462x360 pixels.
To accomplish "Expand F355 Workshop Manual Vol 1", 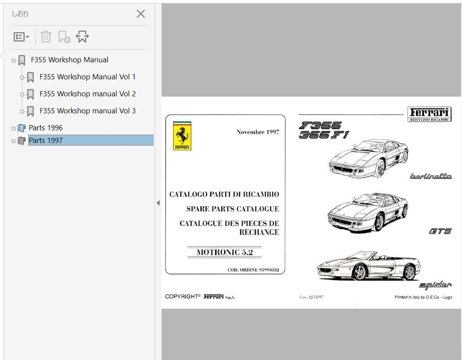I will tap(22, 78).
